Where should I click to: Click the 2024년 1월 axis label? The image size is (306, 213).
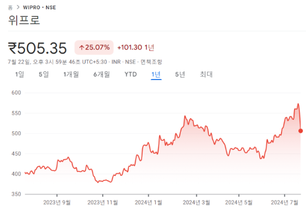(148, 203)
